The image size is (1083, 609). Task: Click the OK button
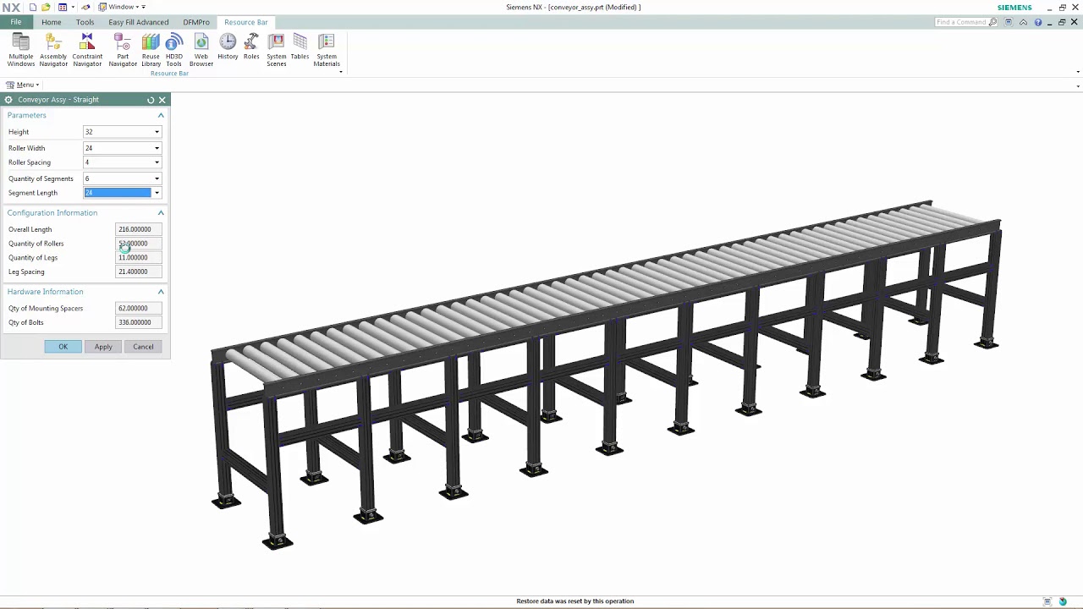point(63,347)
